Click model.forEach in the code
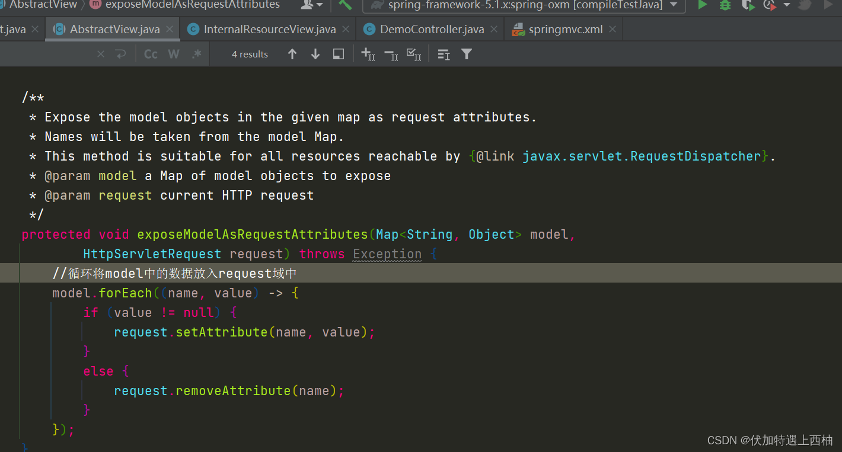 pos(102,293)
